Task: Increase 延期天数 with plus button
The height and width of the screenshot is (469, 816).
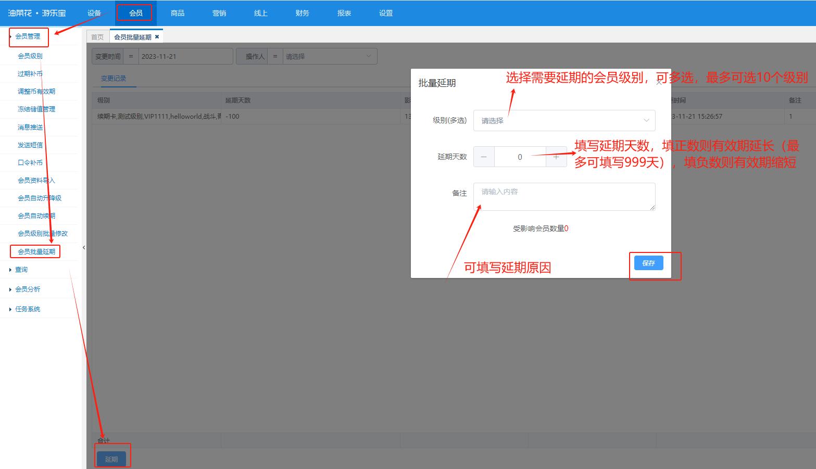Action: click(556, 157)
